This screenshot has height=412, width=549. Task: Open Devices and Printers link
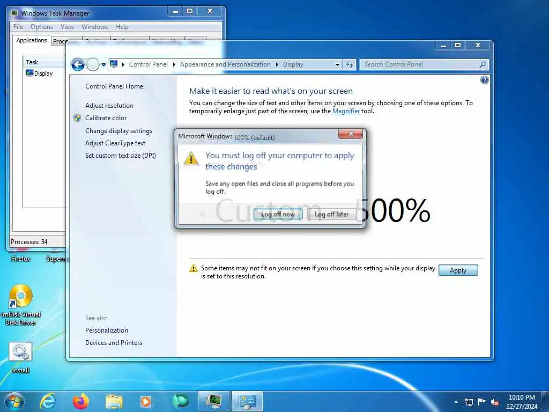[x=114, y=343]
